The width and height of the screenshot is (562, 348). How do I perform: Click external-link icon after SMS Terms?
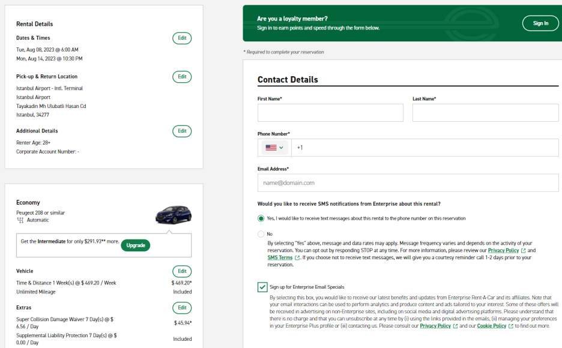click(297, 258)
